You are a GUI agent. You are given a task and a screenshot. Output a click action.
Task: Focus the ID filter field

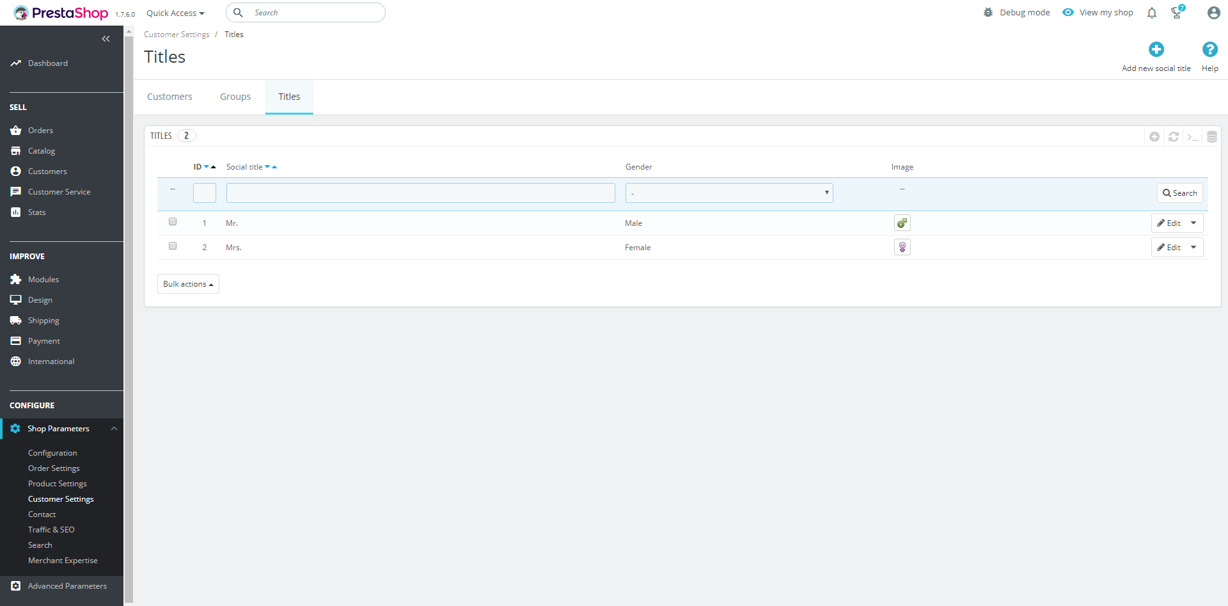pyautogui.click(x=205, y=193)
